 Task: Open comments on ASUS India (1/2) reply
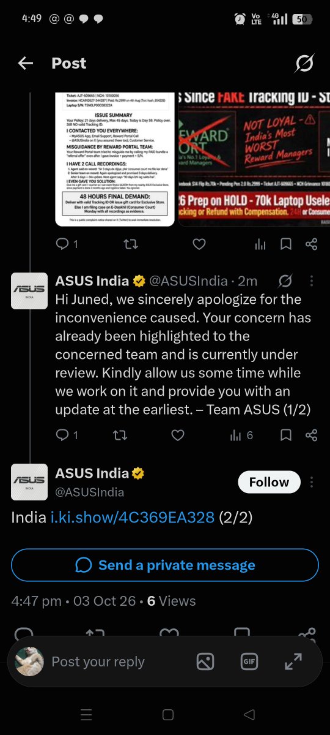pyautogui.click(x=67, y=435)
